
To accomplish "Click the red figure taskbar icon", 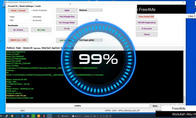I will (44, 116).
